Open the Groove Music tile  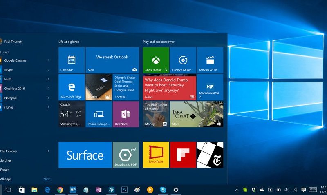click(183, 60)
